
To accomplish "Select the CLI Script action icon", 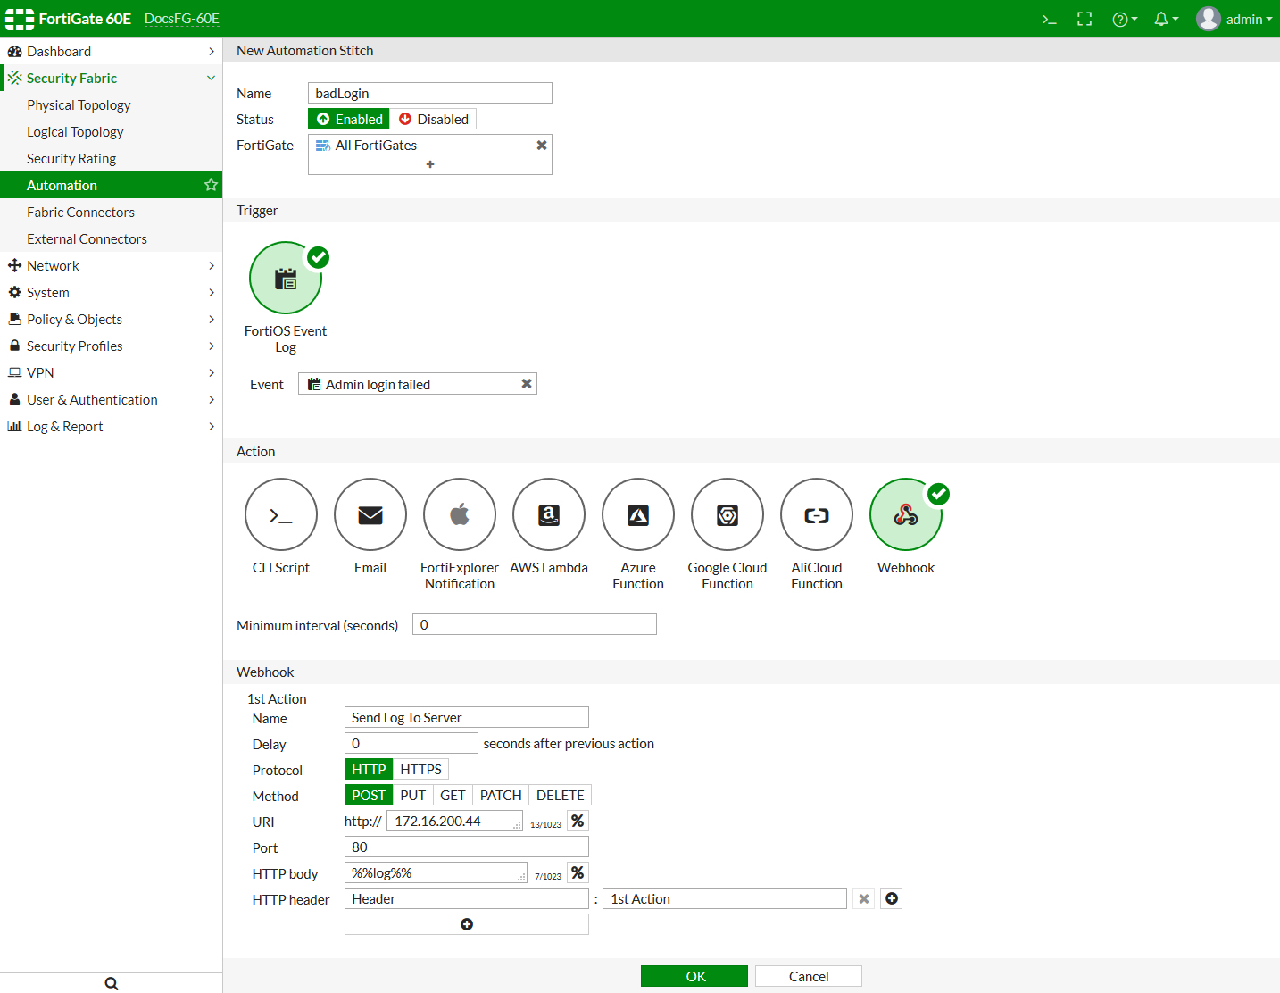I will [281, 515].
